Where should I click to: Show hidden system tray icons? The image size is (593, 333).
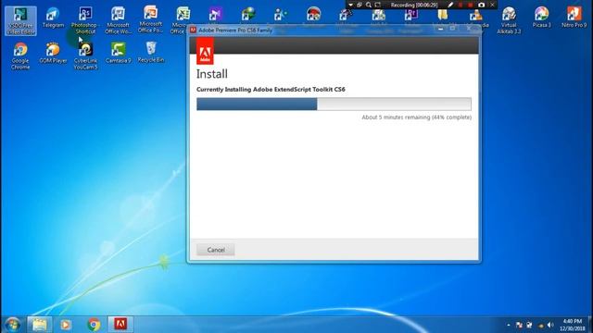pyautogui.click(x=509, y=325)
